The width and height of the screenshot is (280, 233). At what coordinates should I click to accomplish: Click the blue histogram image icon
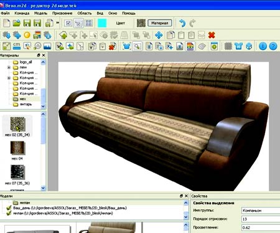pyautogui.click(x=47, y=46)
